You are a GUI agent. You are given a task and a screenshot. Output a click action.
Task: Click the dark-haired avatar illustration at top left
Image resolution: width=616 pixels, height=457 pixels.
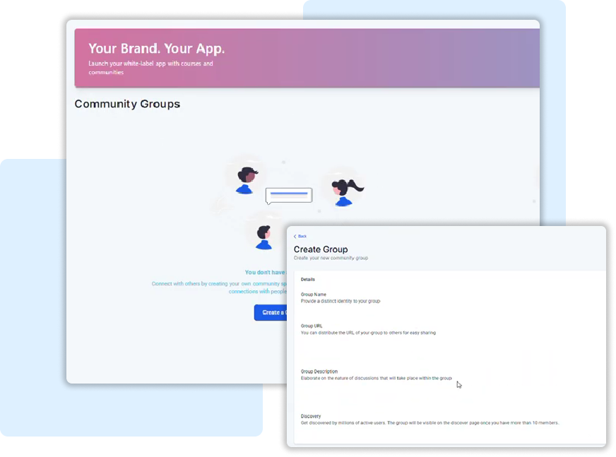[x=245, y=180]
